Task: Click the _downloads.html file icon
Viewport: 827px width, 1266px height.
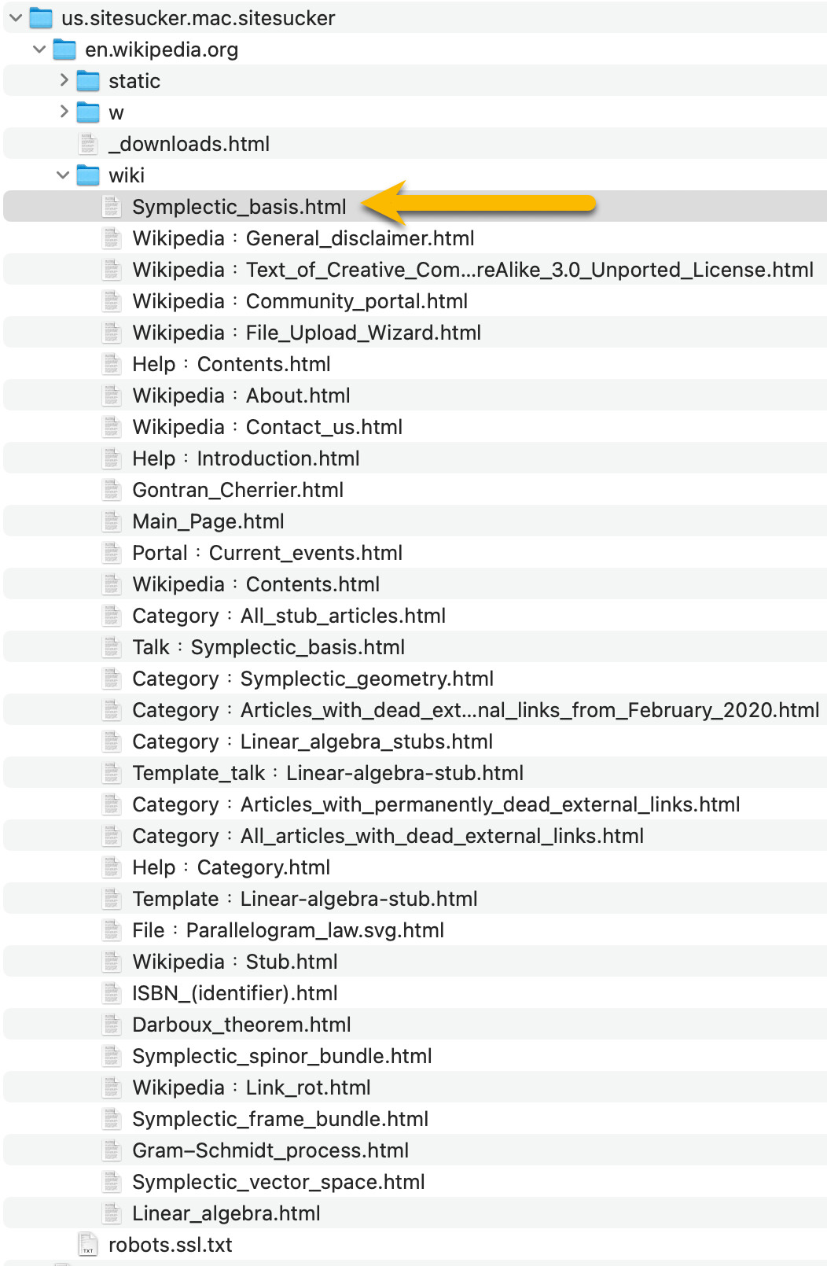Action: pos(88,143)
